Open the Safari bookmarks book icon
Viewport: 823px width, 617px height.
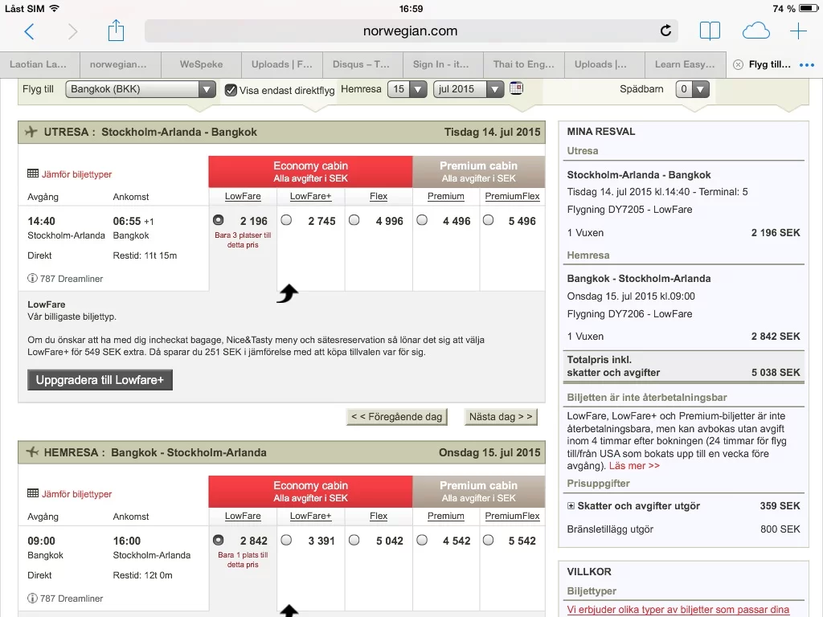[710, 31]
